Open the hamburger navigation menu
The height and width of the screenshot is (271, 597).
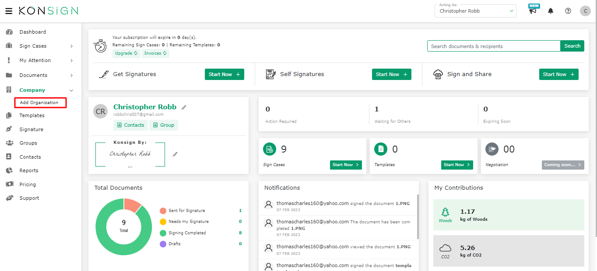click(9, 10)
